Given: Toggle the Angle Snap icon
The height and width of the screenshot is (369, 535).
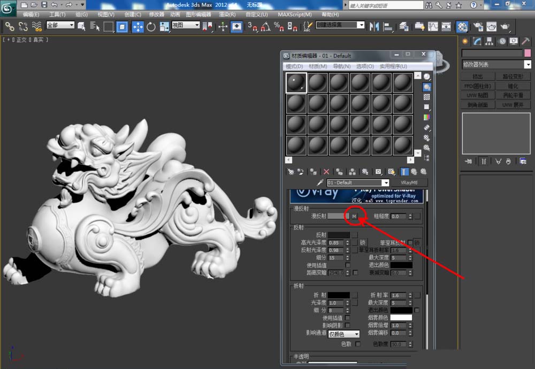Looking at the screenshot, I should coord(266,27).
